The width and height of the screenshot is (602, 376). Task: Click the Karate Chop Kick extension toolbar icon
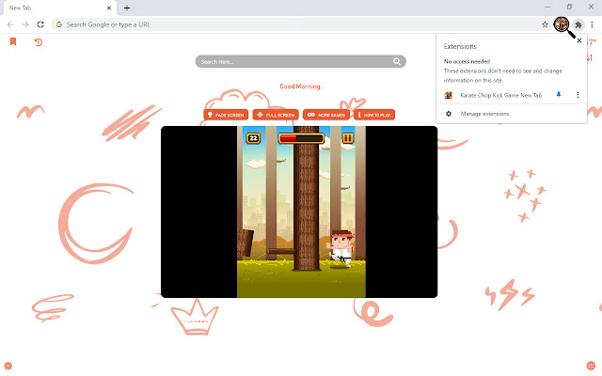[x=562, y=24]
